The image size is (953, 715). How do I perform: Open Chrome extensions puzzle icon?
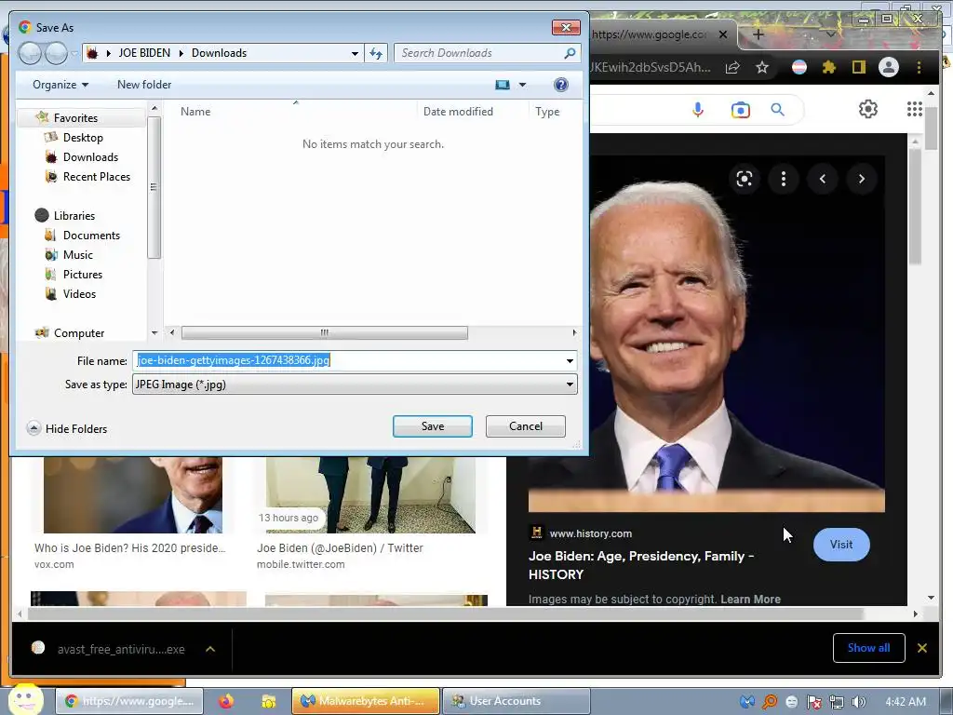829,67
